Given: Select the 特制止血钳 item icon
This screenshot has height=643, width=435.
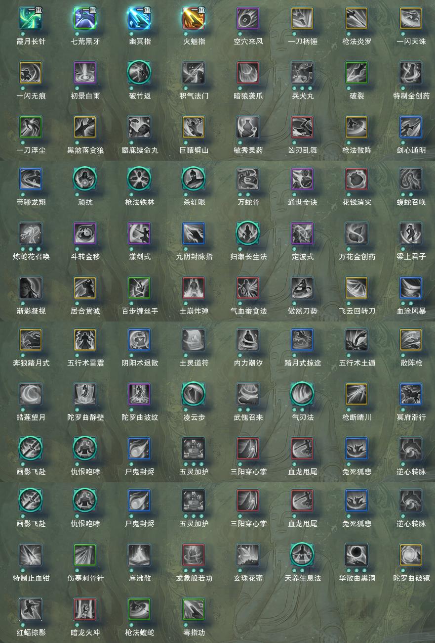Looking at the screenshot, I should [x=31, y=555].
